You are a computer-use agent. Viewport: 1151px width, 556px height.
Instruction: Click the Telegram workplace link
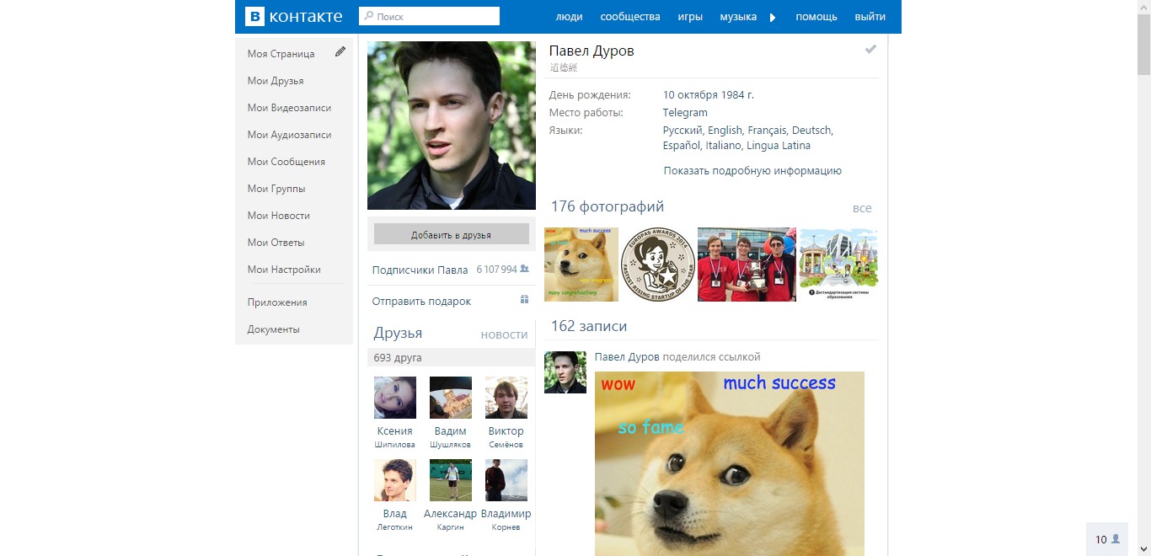pyautogui.click(x=685, y=112)
